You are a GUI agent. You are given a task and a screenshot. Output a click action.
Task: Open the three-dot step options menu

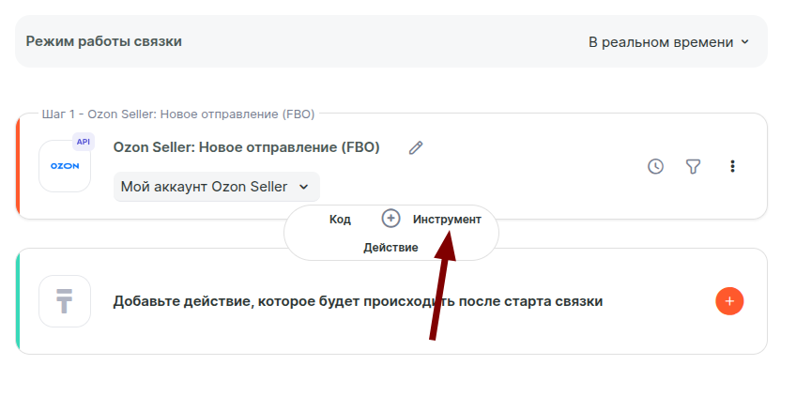point(733,166)
